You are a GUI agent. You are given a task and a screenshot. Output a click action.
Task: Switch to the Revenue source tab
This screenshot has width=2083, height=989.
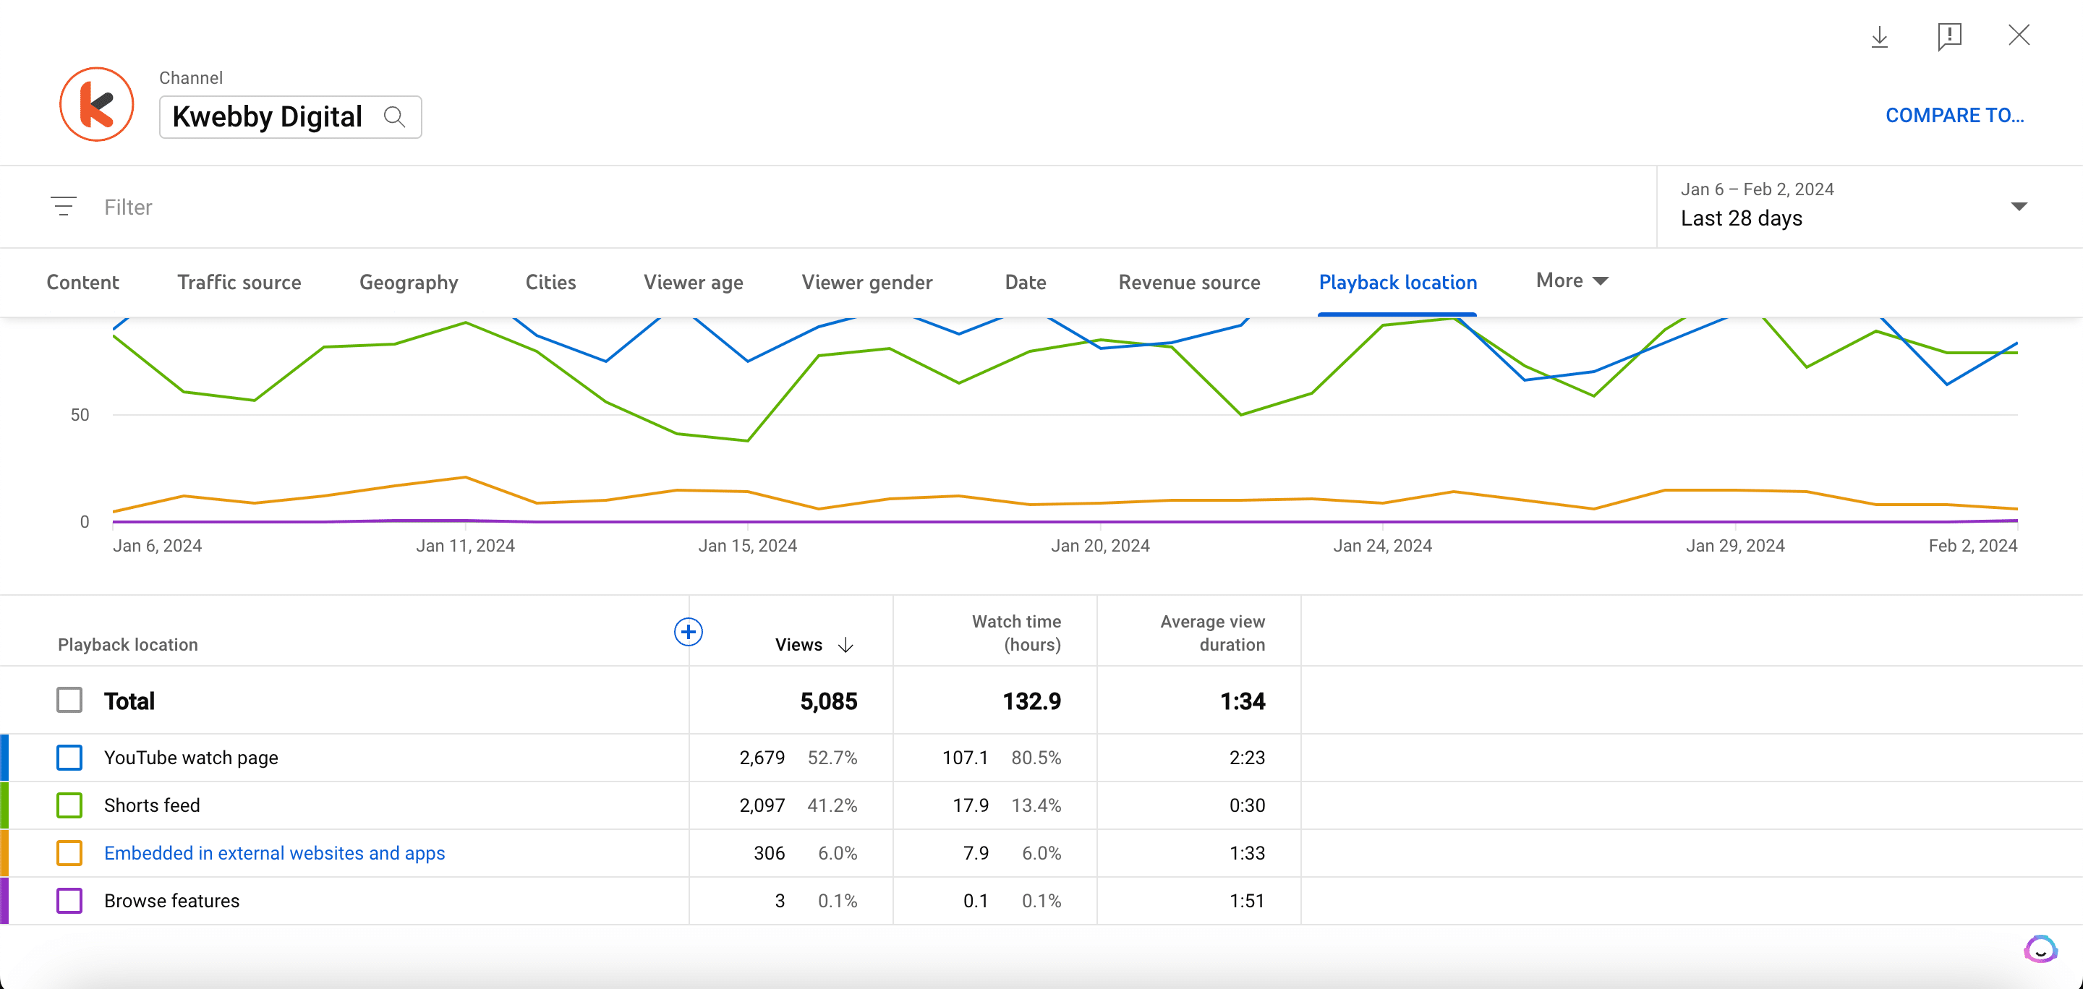click(x=1188, y=282)
